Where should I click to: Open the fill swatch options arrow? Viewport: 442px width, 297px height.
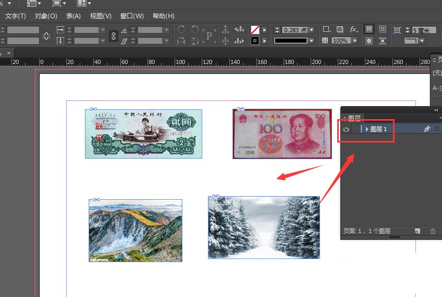tap(264, 30)
